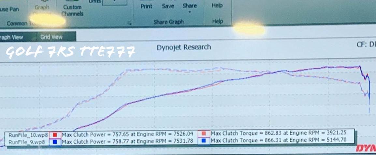This screenshot has height=155, width=376.
Task: Switch to the Graph View tab
Action: click(x=12, y=37)
